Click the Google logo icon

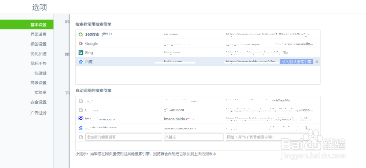point(81,43)
